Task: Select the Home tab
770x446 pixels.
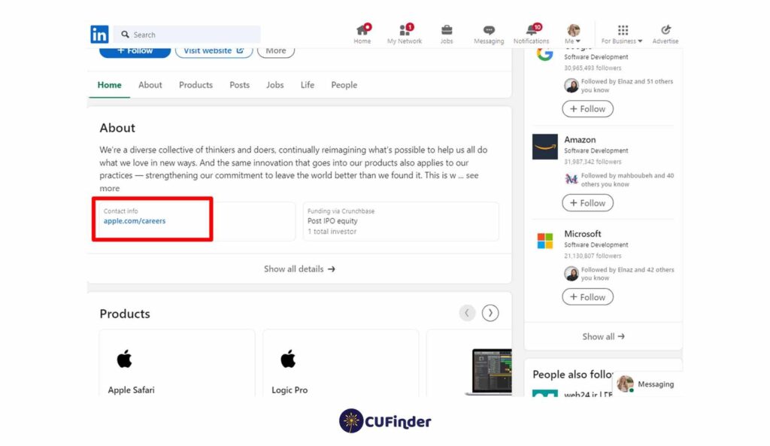Action: [x=109, y=85]
